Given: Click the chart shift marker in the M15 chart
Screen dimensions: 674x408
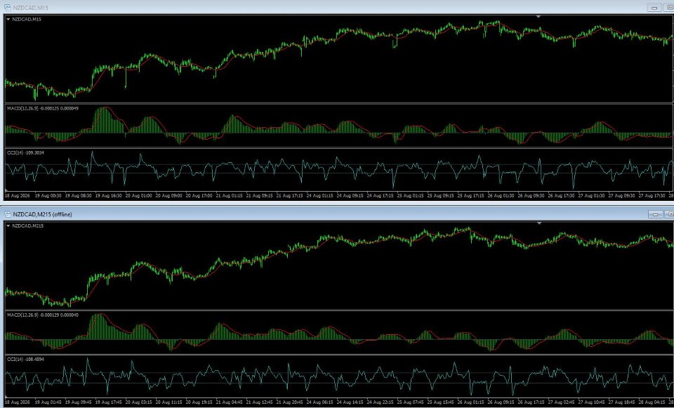Looking at the screenshot, I should 538,16.
